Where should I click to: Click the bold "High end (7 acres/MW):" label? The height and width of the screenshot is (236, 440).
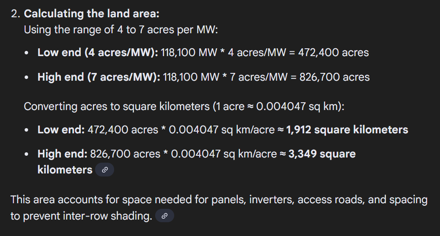point(99,77)
